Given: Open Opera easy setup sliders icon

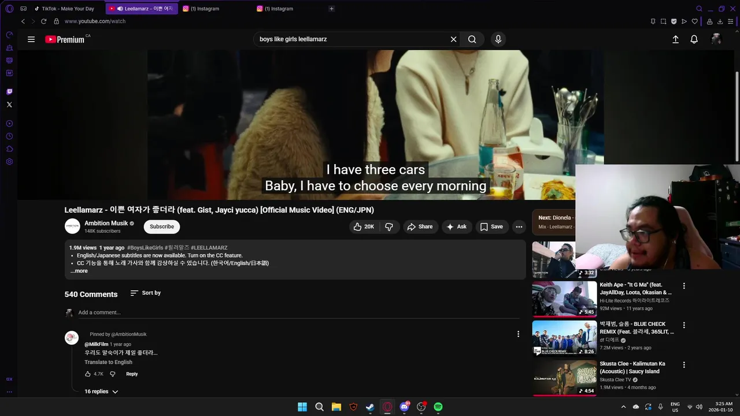Looking at the screenshot, I should coord(731,21).
